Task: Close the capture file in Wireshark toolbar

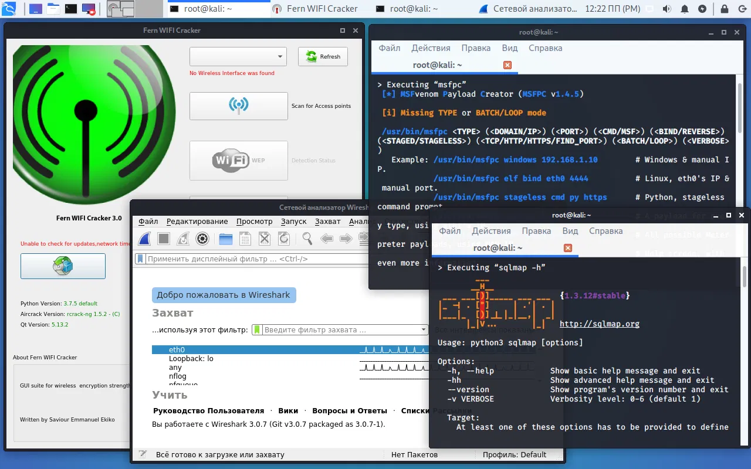Action: coord(265,239)
